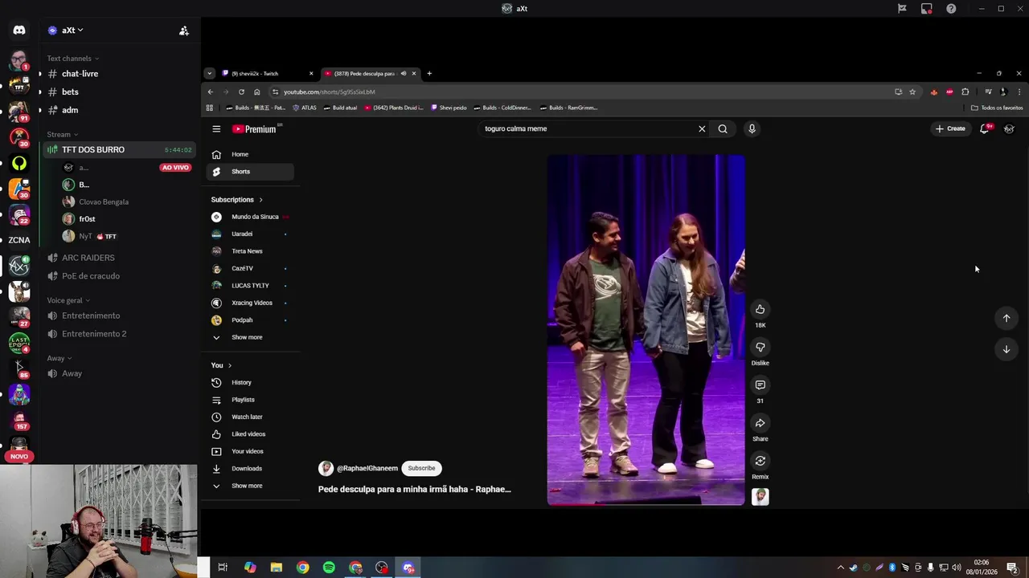Collapse the Stream category
The width and height of the screenshot is (1029, 578).
tap(62, 134)
